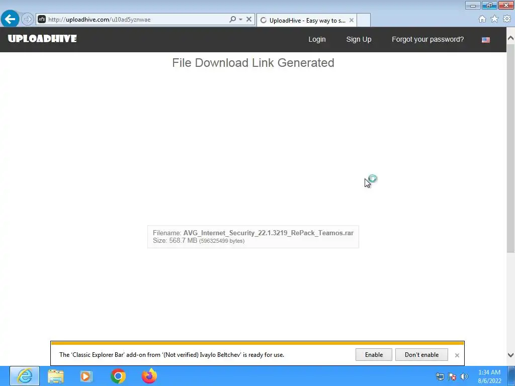Close the UploadHive tab
This screenshot has height=386, width=515.
click(x=352, y=20)
